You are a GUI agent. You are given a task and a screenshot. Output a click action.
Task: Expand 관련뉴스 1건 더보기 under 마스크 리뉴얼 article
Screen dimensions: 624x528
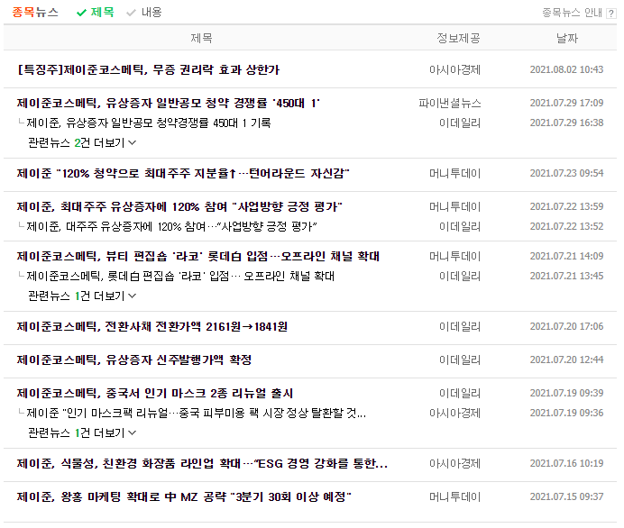coord(82,432)
